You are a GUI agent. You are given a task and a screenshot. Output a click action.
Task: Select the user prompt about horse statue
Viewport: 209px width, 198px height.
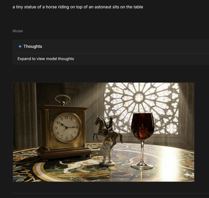coord(78,7)
